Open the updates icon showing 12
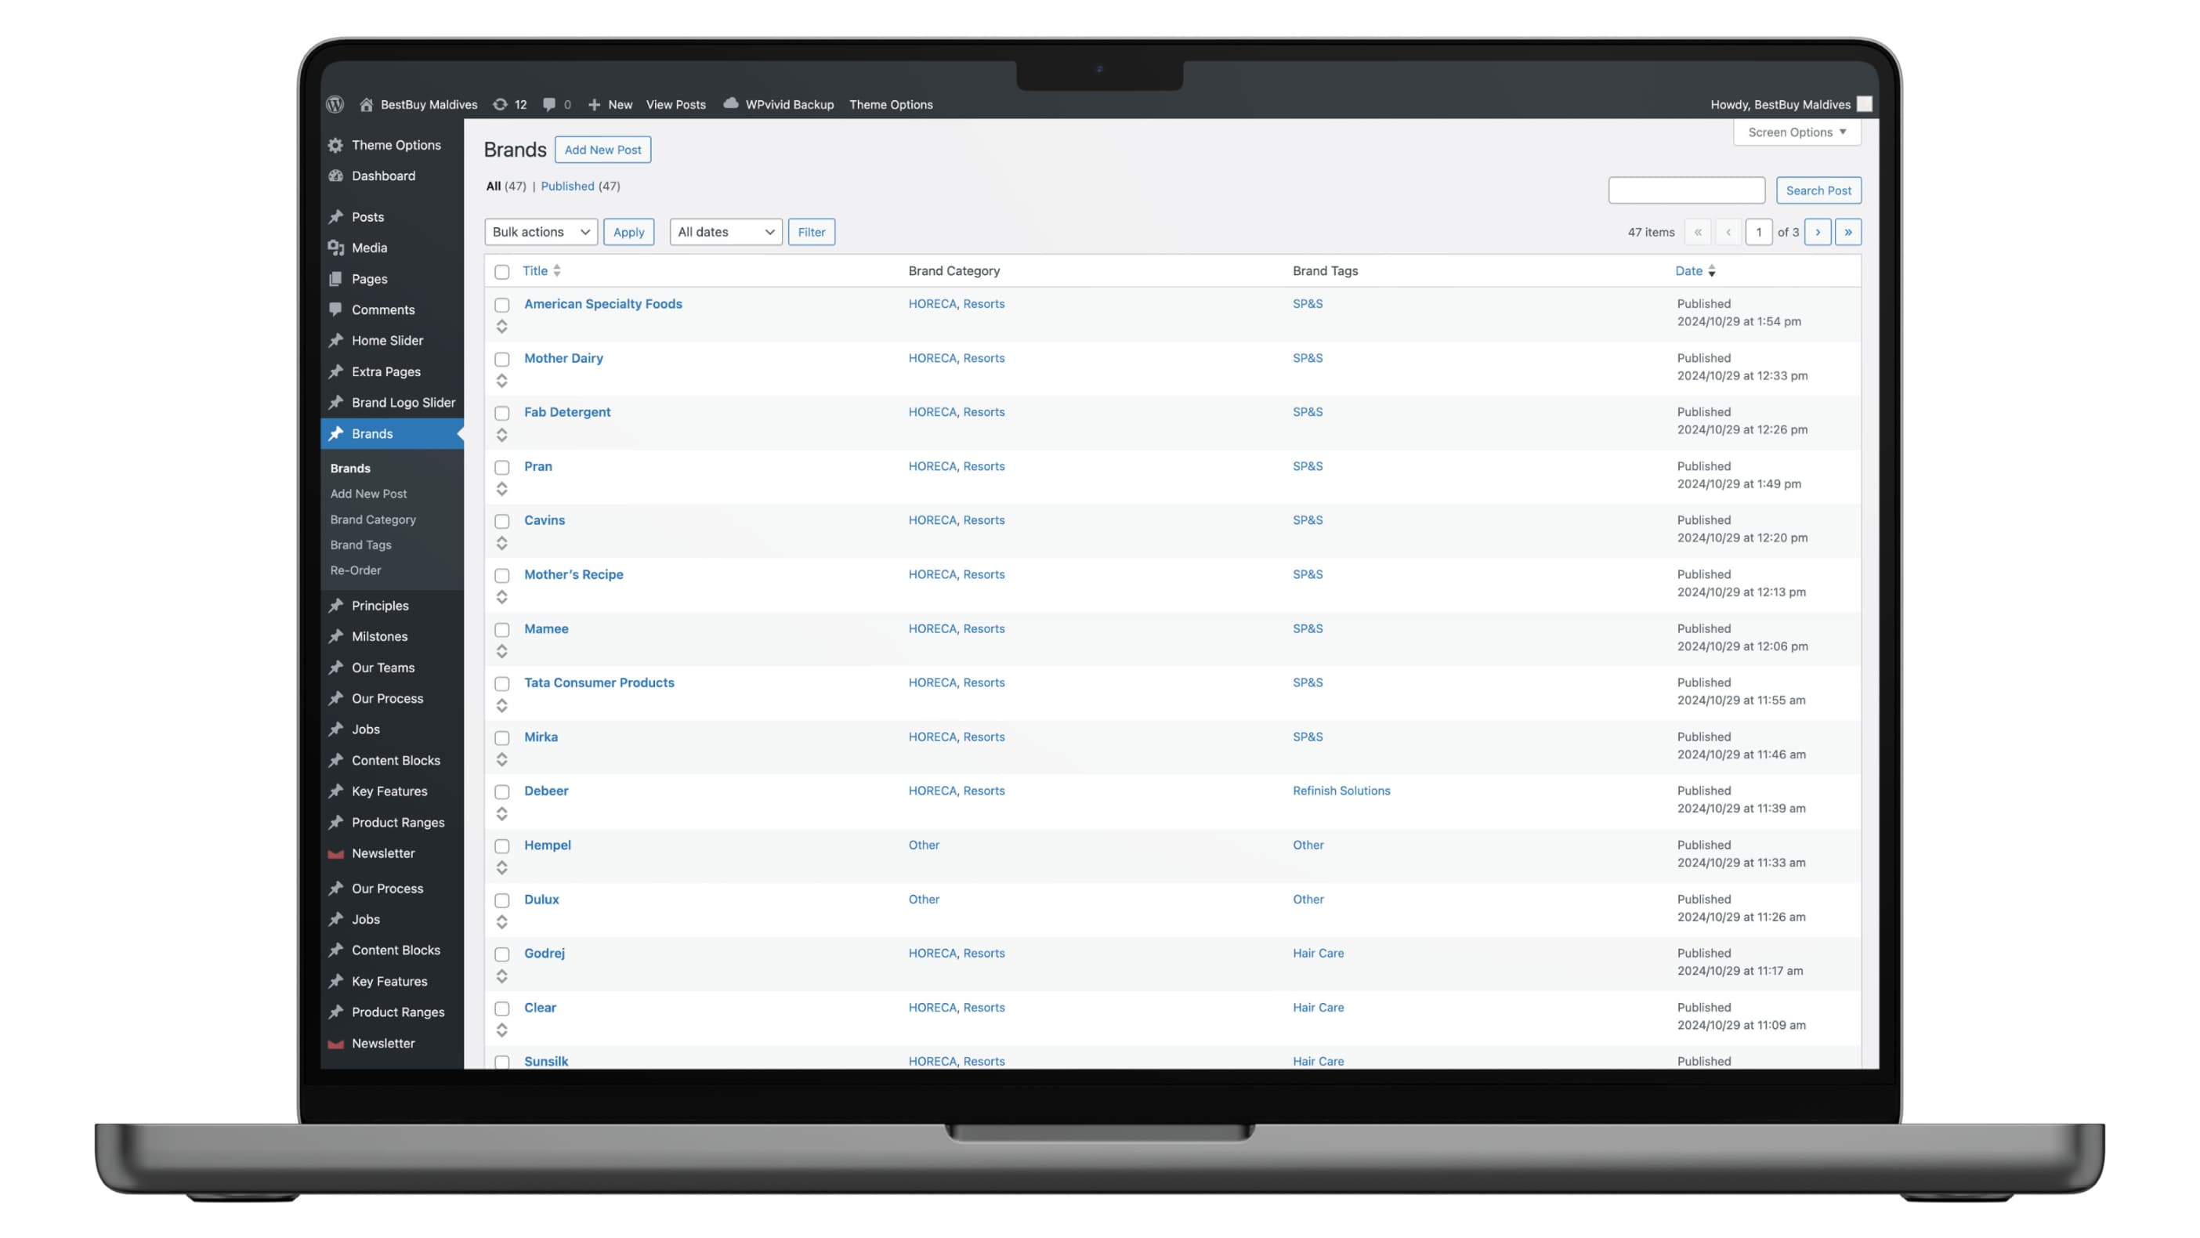 501,104
